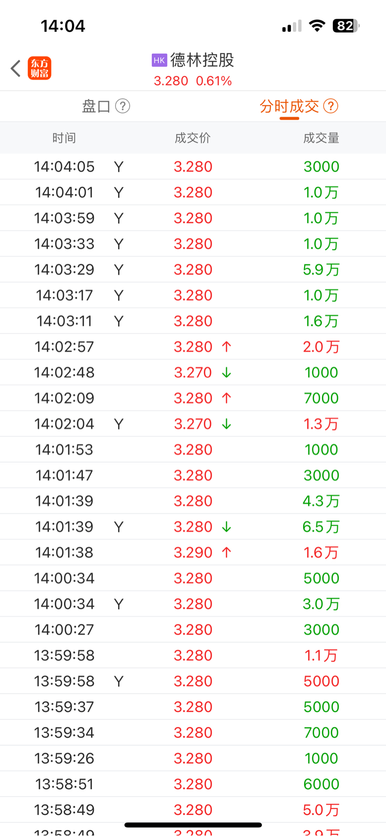Tap the 成交量 column header

click(x=321, y=138)
